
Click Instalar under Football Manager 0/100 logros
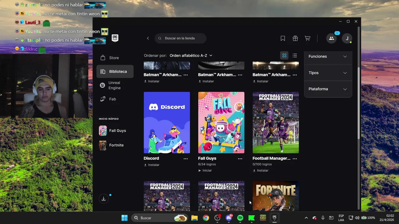261,170
